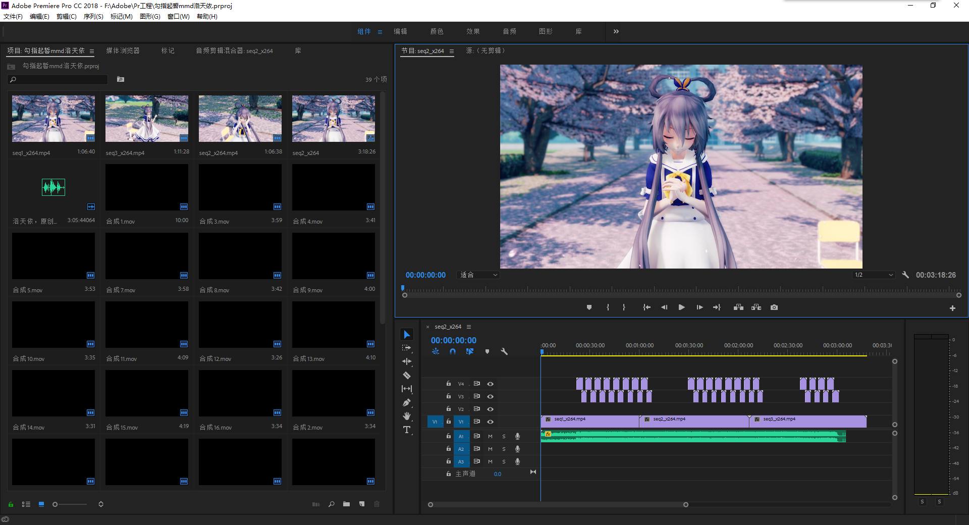Switch to icon view in project panel
This screenshot has height=525, width=969.
pyautogui.click(x=41, y=504)
